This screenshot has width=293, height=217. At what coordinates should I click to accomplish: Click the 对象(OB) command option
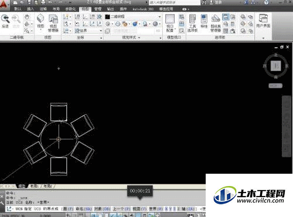[x=103, y=209]
